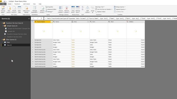Image resolution: width=177 pixels, height=99 pixels.
Task: Switch to View tab
Action: (34, 4)
